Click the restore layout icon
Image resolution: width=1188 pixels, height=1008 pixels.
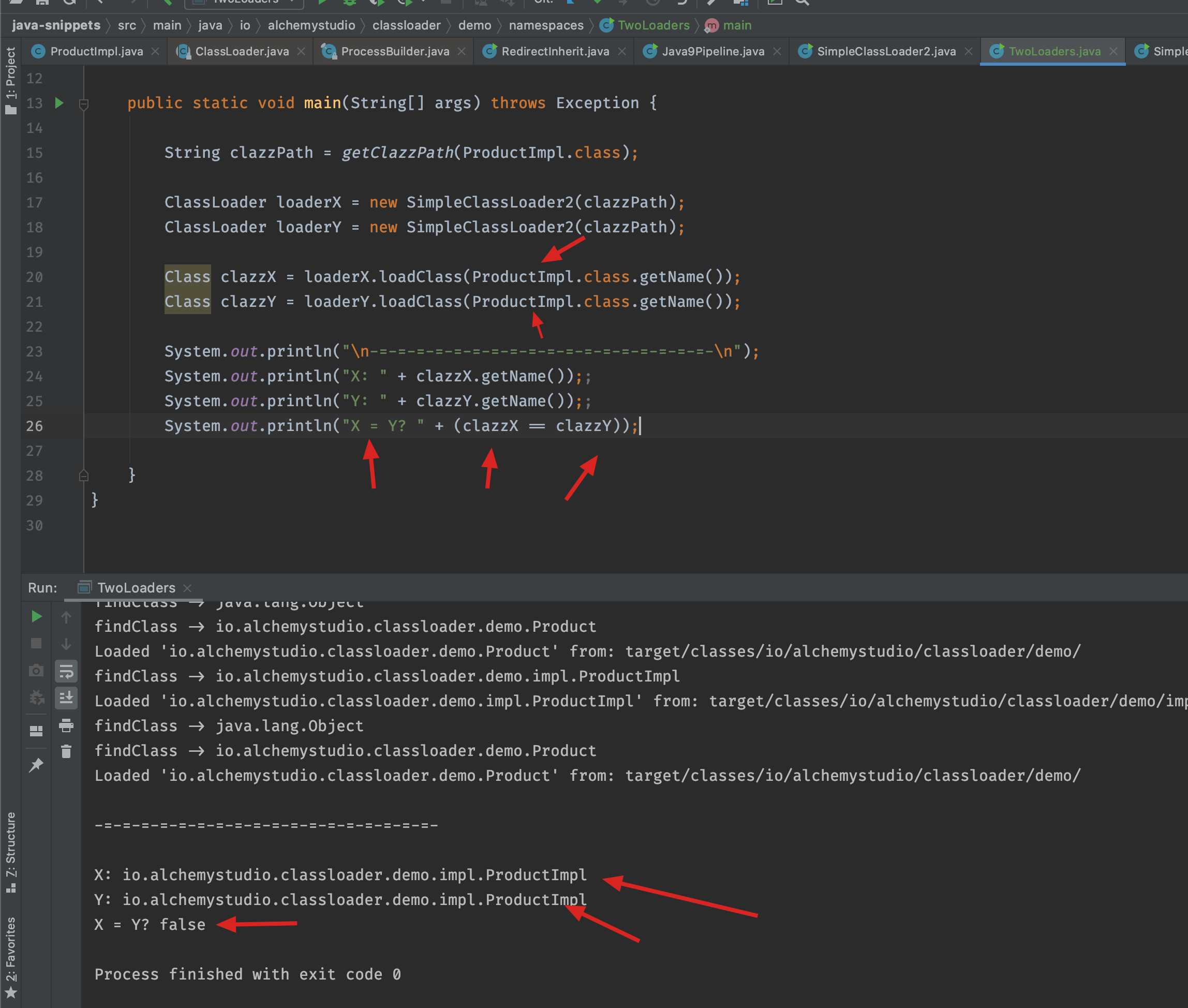[x=36, y=732]
